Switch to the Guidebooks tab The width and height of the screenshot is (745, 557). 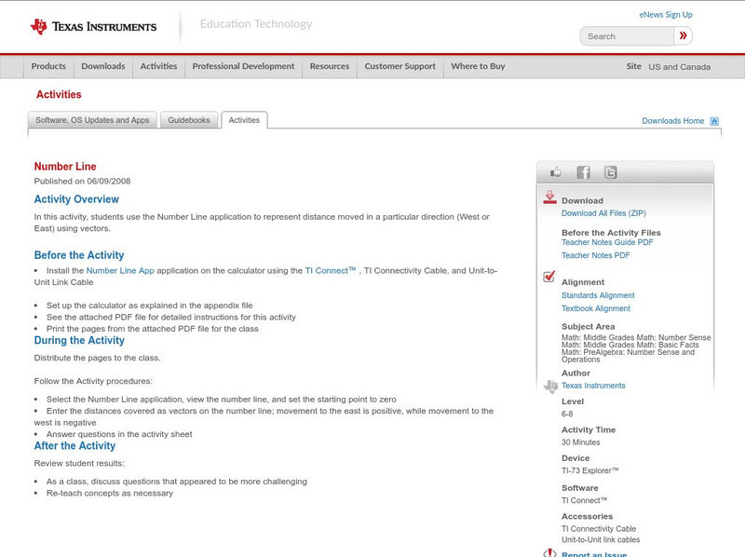188,120
